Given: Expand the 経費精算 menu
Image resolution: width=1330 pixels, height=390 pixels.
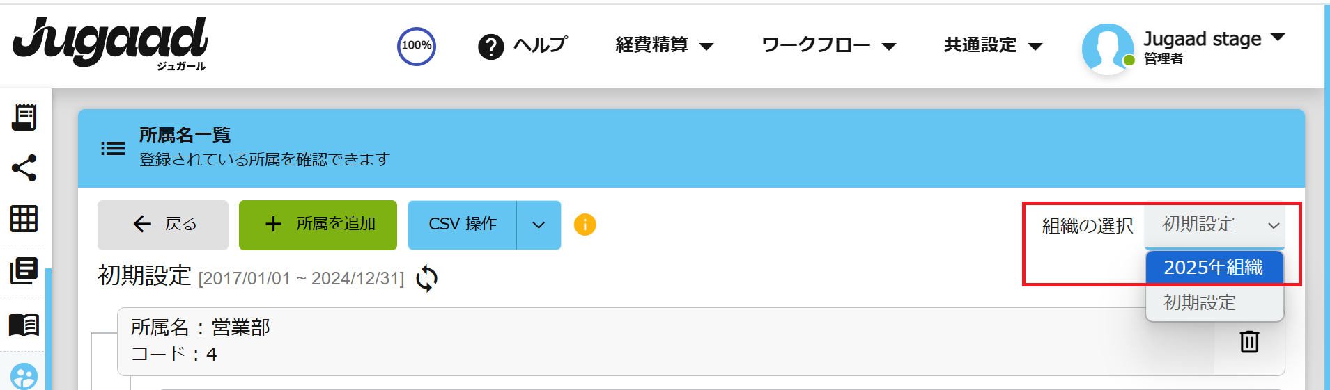Looking at the screenshot, I should click(665, 46).
